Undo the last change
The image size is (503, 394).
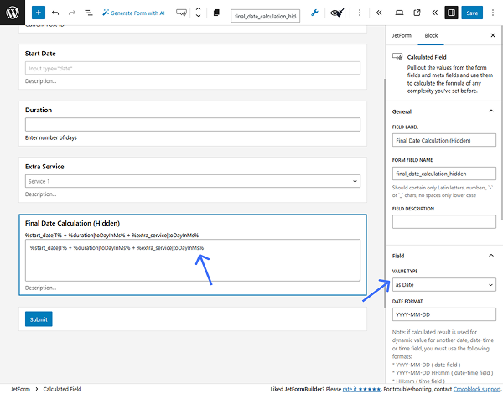55,13
